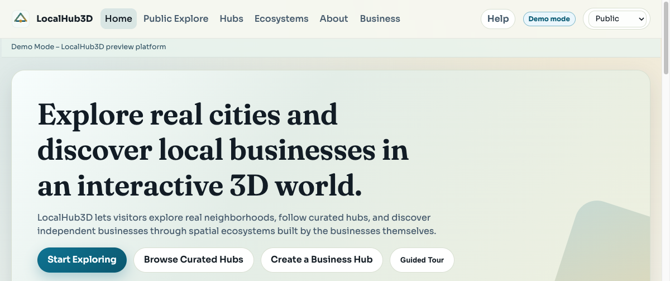Open the About page
The width and height of the screenshot is (670, 281).
pyautogui.click(x=334, y=18)
